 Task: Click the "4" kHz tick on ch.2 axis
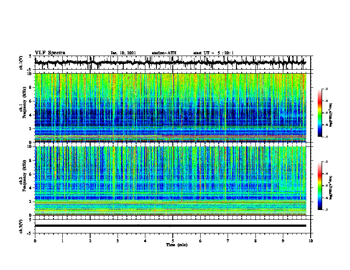(31, 188)
